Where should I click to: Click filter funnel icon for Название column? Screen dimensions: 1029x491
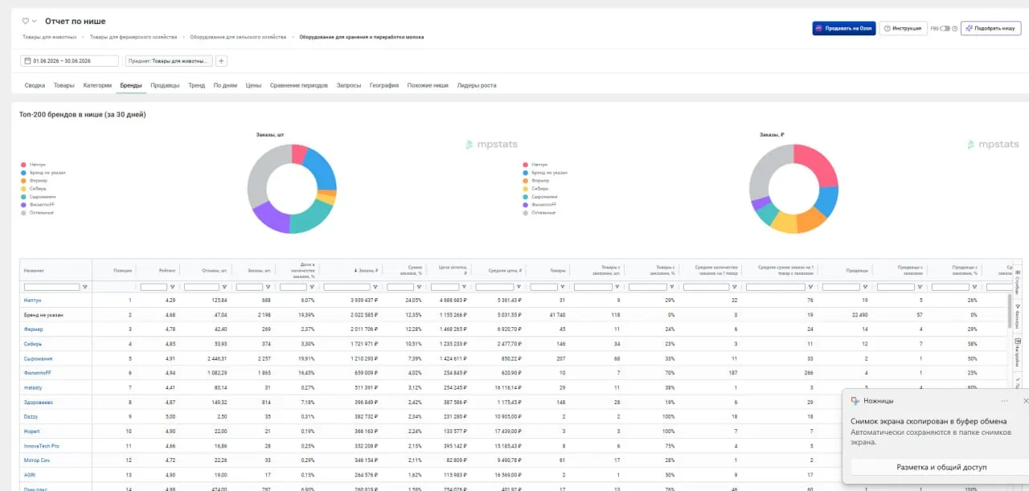[x=85, y=287]
